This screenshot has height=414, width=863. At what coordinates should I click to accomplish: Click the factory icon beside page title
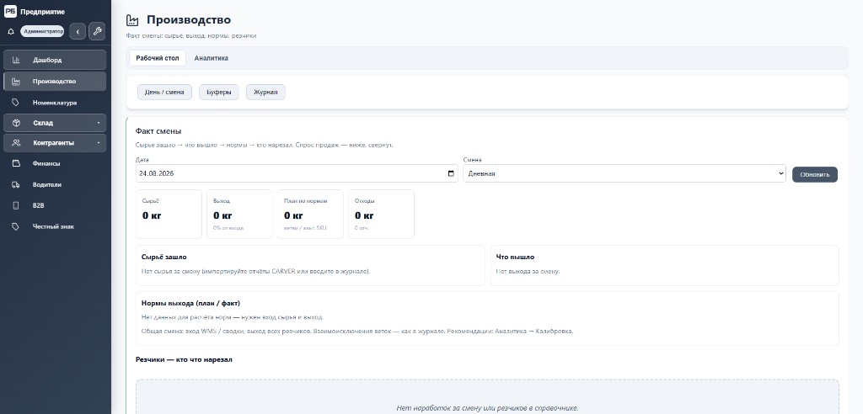[x=132, y=20]
